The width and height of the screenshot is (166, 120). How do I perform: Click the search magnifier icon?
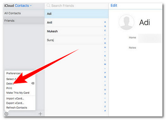tap(48, 5)
